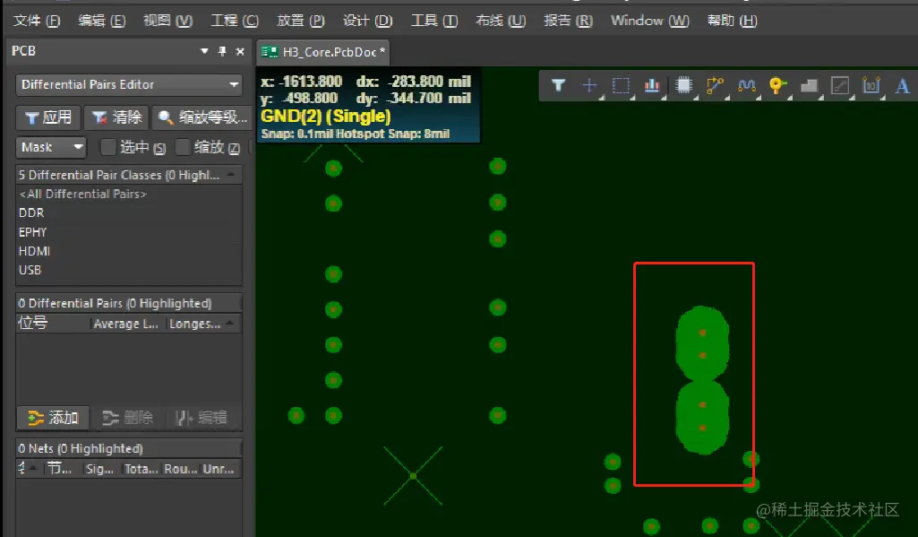Open the 视图 (V) menu
Screen dimensions: 918x537
(x=168, y=22)
